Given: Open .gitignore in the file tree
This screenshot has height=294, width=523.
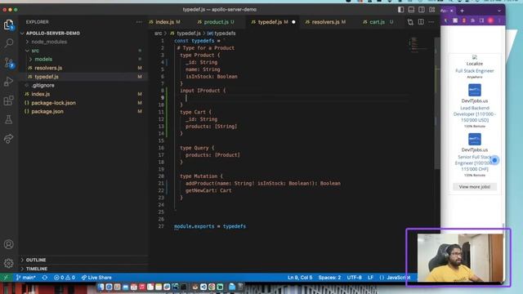Looking at the screenshot, I should click(43, 85).
